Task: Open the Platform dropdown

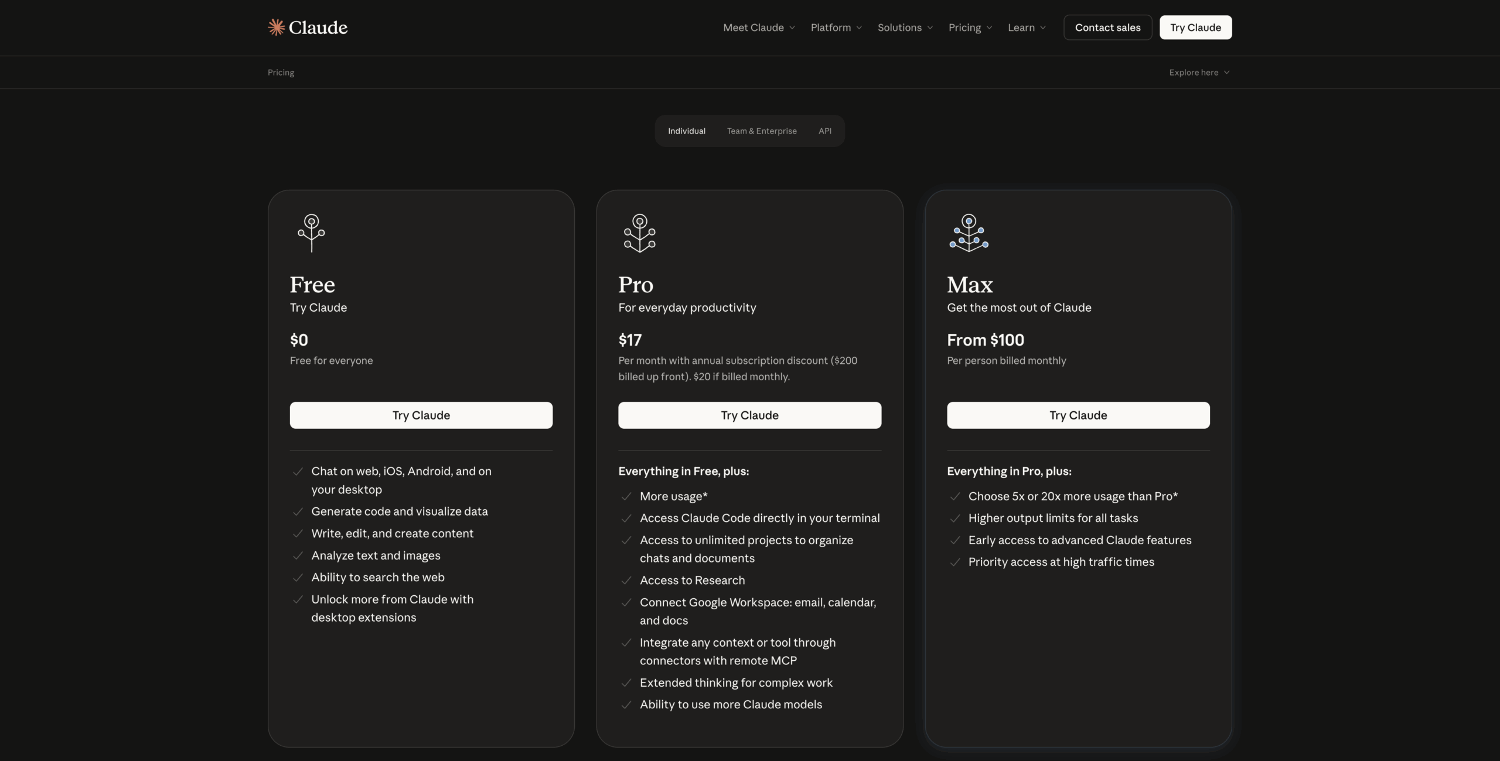Action: pos(836,28)
